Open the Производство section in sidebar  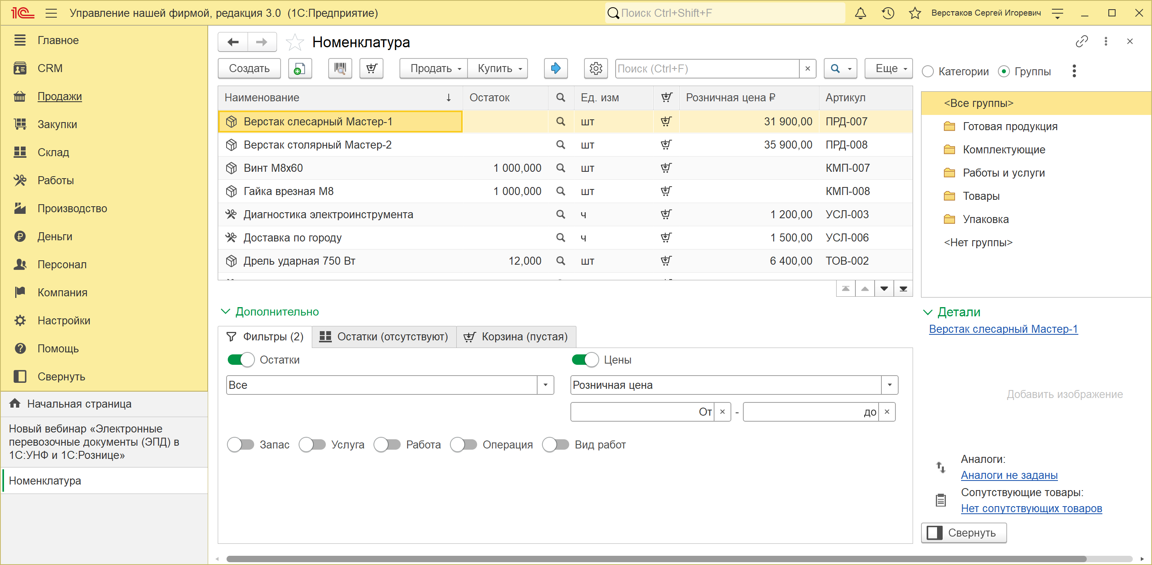pos(72,209)
